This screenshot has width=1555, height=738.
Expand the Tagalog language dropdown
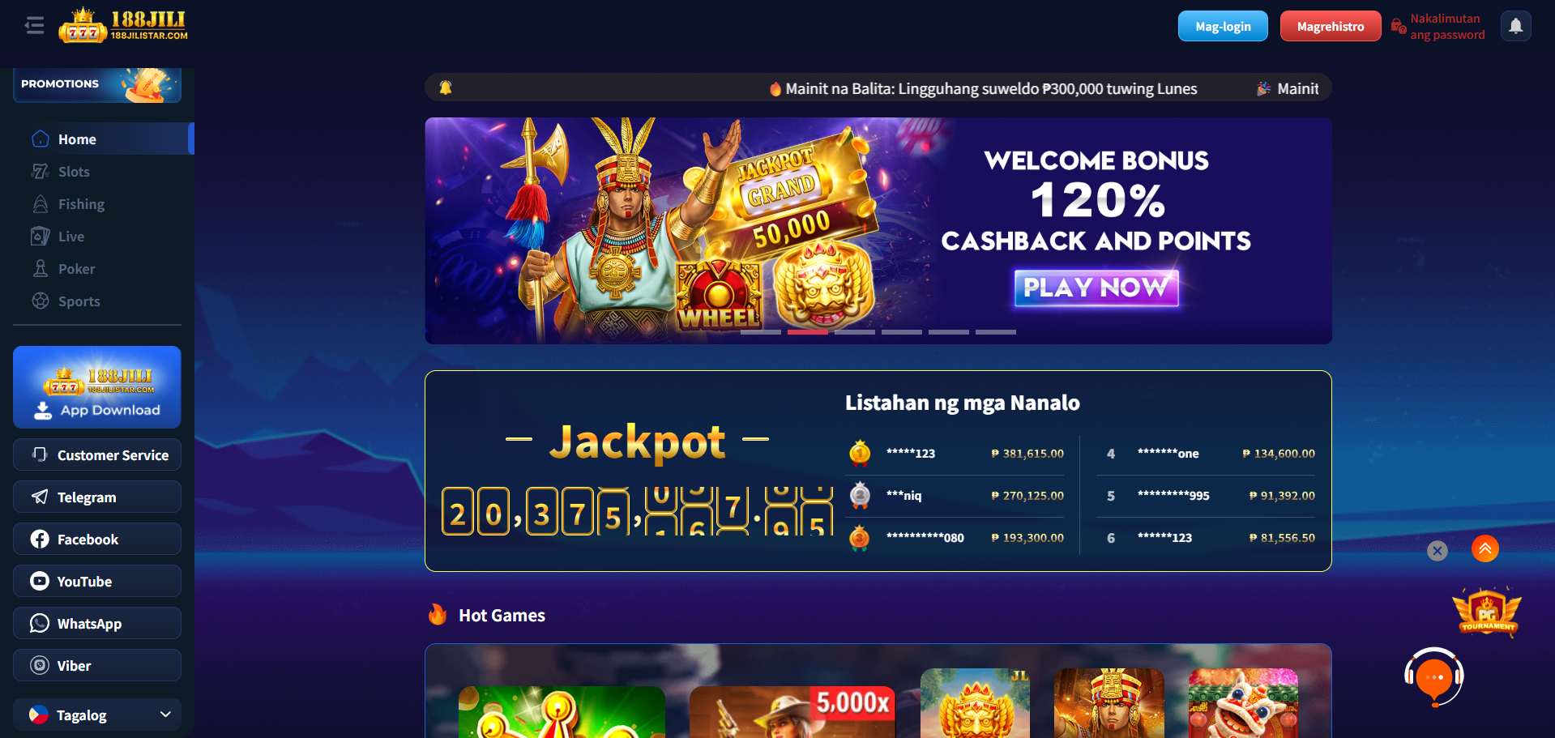97,715
